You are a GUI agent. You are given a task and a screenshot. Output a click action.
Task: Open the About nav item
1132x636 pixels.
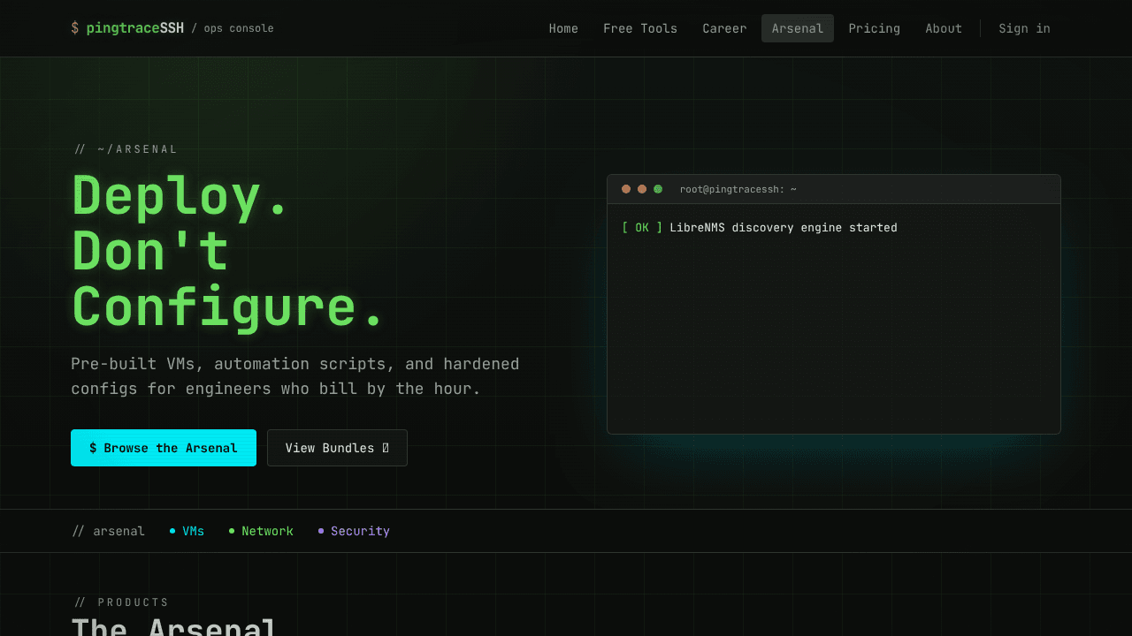944,28
